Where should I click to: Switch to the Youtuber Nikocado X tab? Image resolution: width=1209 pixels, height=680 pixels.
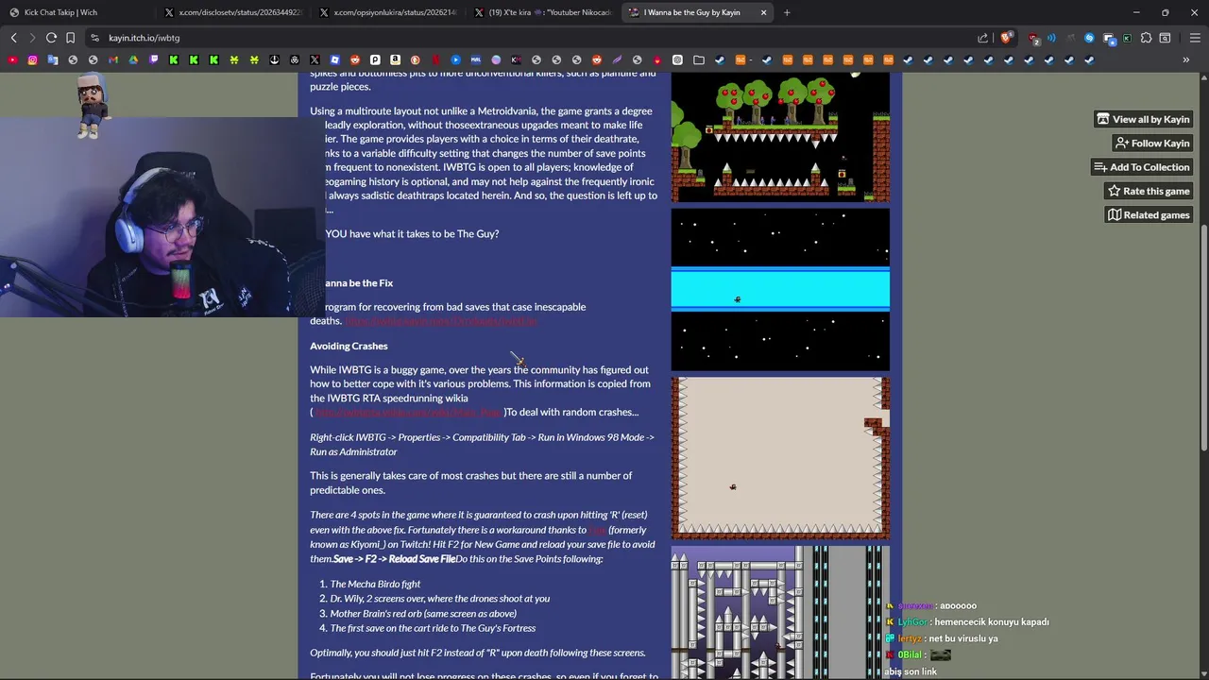(543, 12)
